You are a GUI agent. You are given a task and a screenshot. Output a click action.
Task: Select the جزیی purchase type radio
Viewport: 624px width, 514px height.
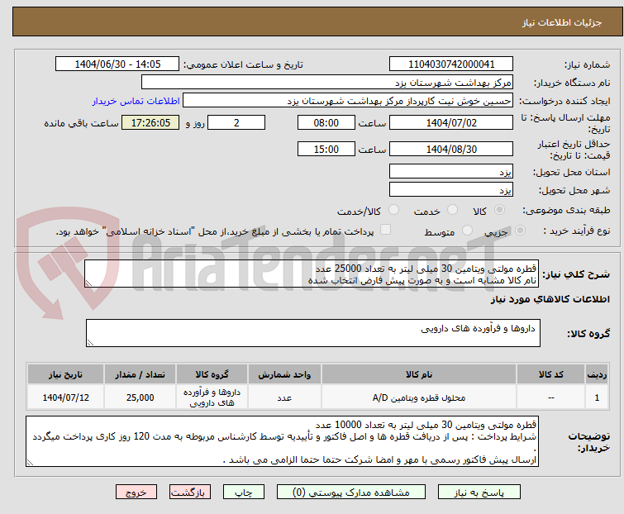point(520,231)
